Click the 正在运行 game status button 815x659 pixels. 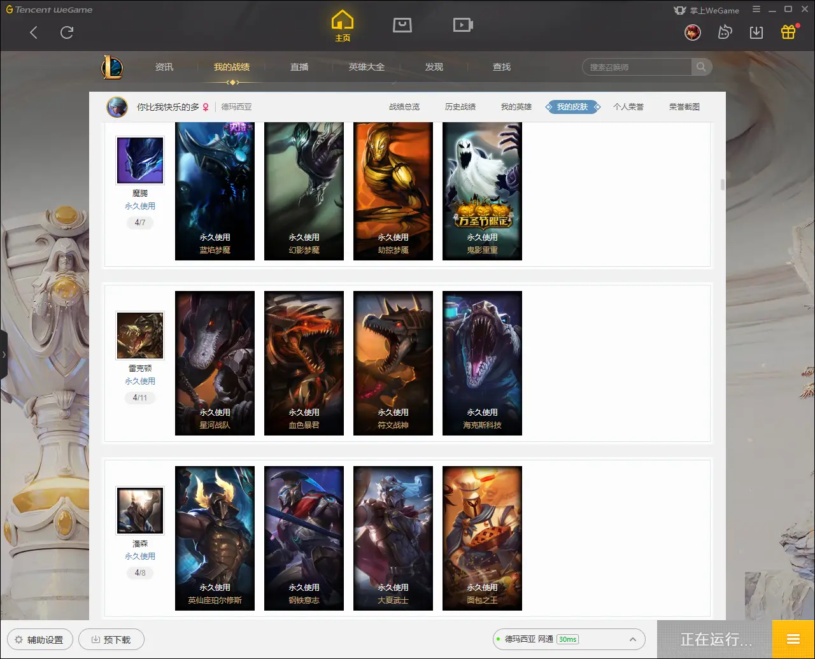pyautogui.click(x=715, y=639)
